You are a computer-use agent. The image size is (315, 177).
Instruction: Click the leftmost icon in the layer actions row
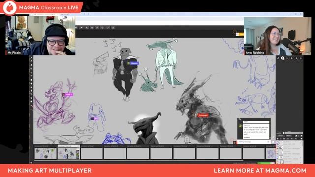tap(278, 139)
